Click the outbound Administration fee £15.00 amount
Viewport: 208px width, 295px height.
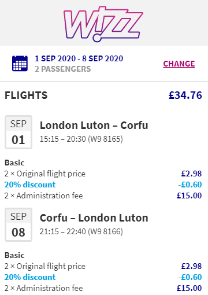coord(190,196)
